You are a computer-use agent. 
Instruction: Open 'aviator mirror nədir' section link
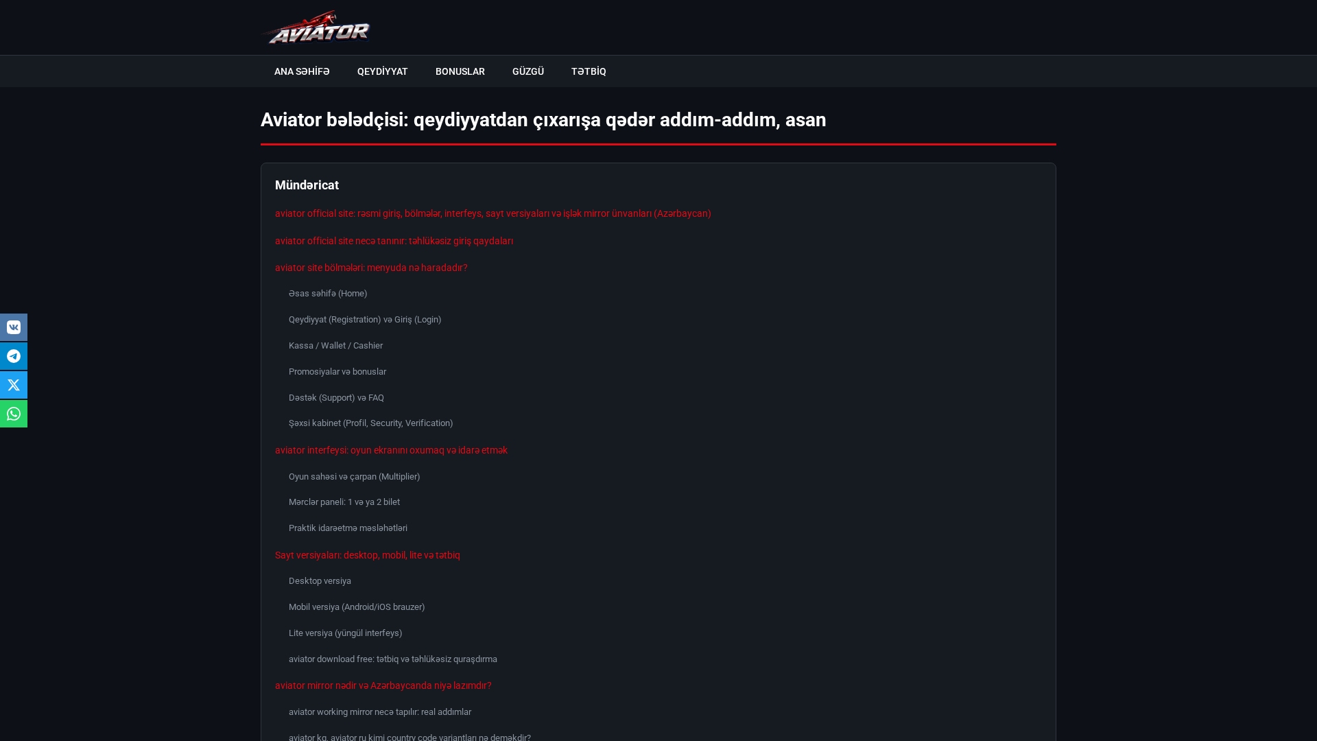point(383,685)
